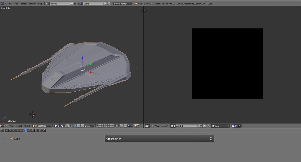Select the Material properties tab icon
The height and width of the screenshot is (162, 301).
pos(33,131)
